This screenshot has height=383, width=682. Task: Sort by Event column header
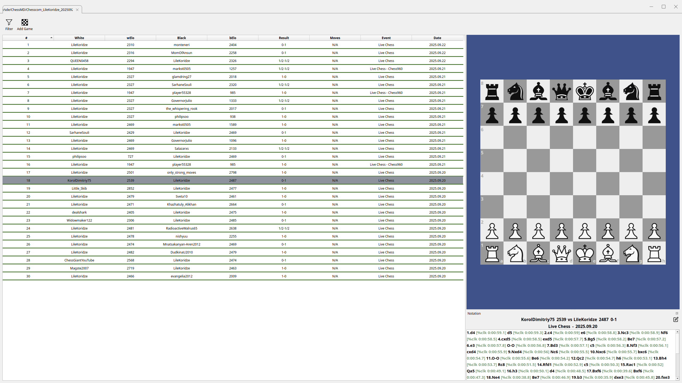(x=386, y=38)
